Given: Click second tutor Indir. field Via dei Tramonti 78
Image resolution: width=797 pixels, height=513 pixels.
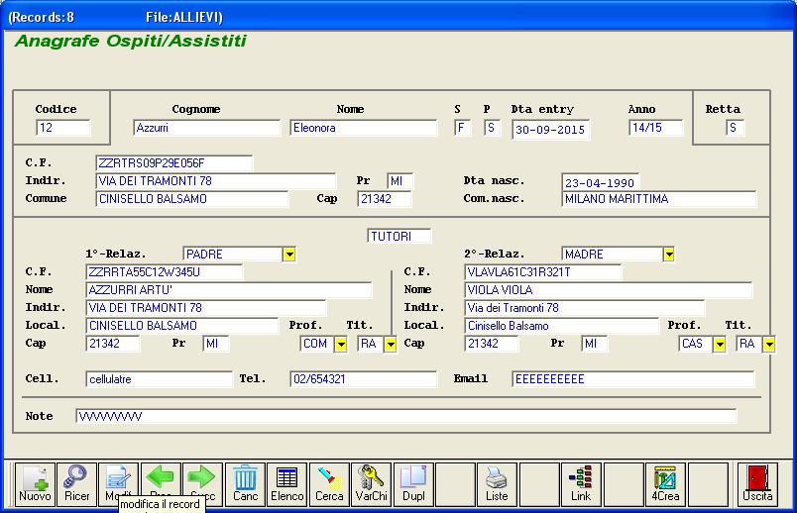Looking at the screenshot, I should click(585, 308).
